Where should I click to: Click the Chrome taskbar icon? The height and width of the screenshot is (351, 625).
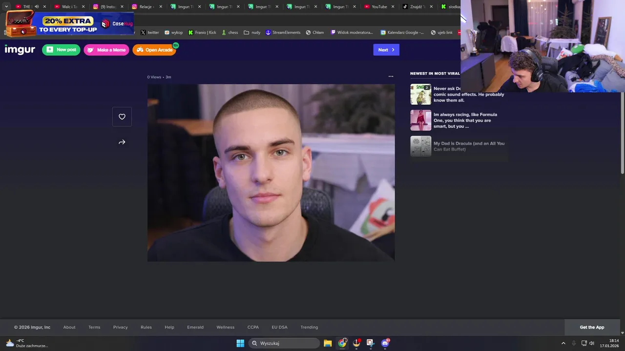click(x=342, y=343)
